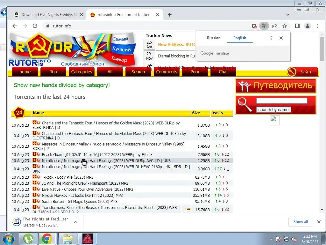Viewport: 326px width, 245px height.
Task: Open the Pour menu item
Action: 195,72
